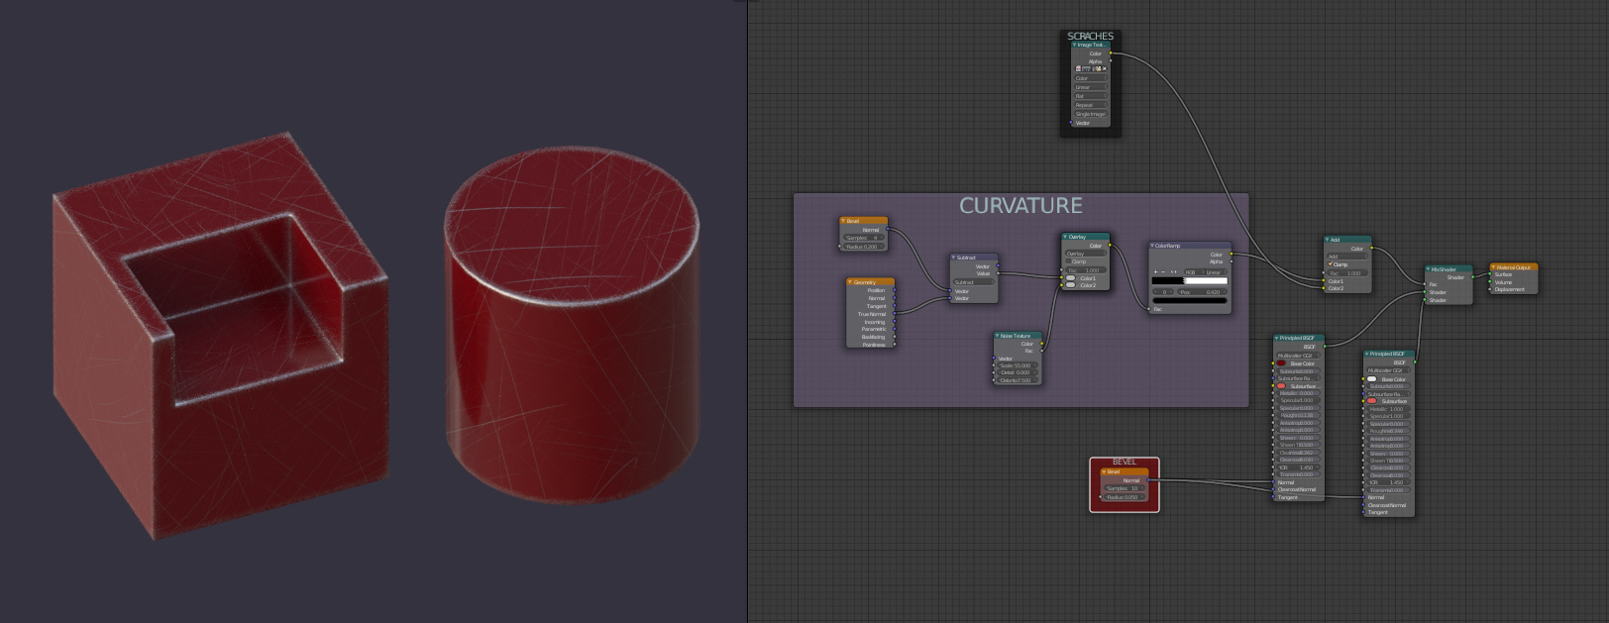Click the Color output socket on Noise Texture
This screenshot has width=1609, height=623.
(x=1041, y=344)
